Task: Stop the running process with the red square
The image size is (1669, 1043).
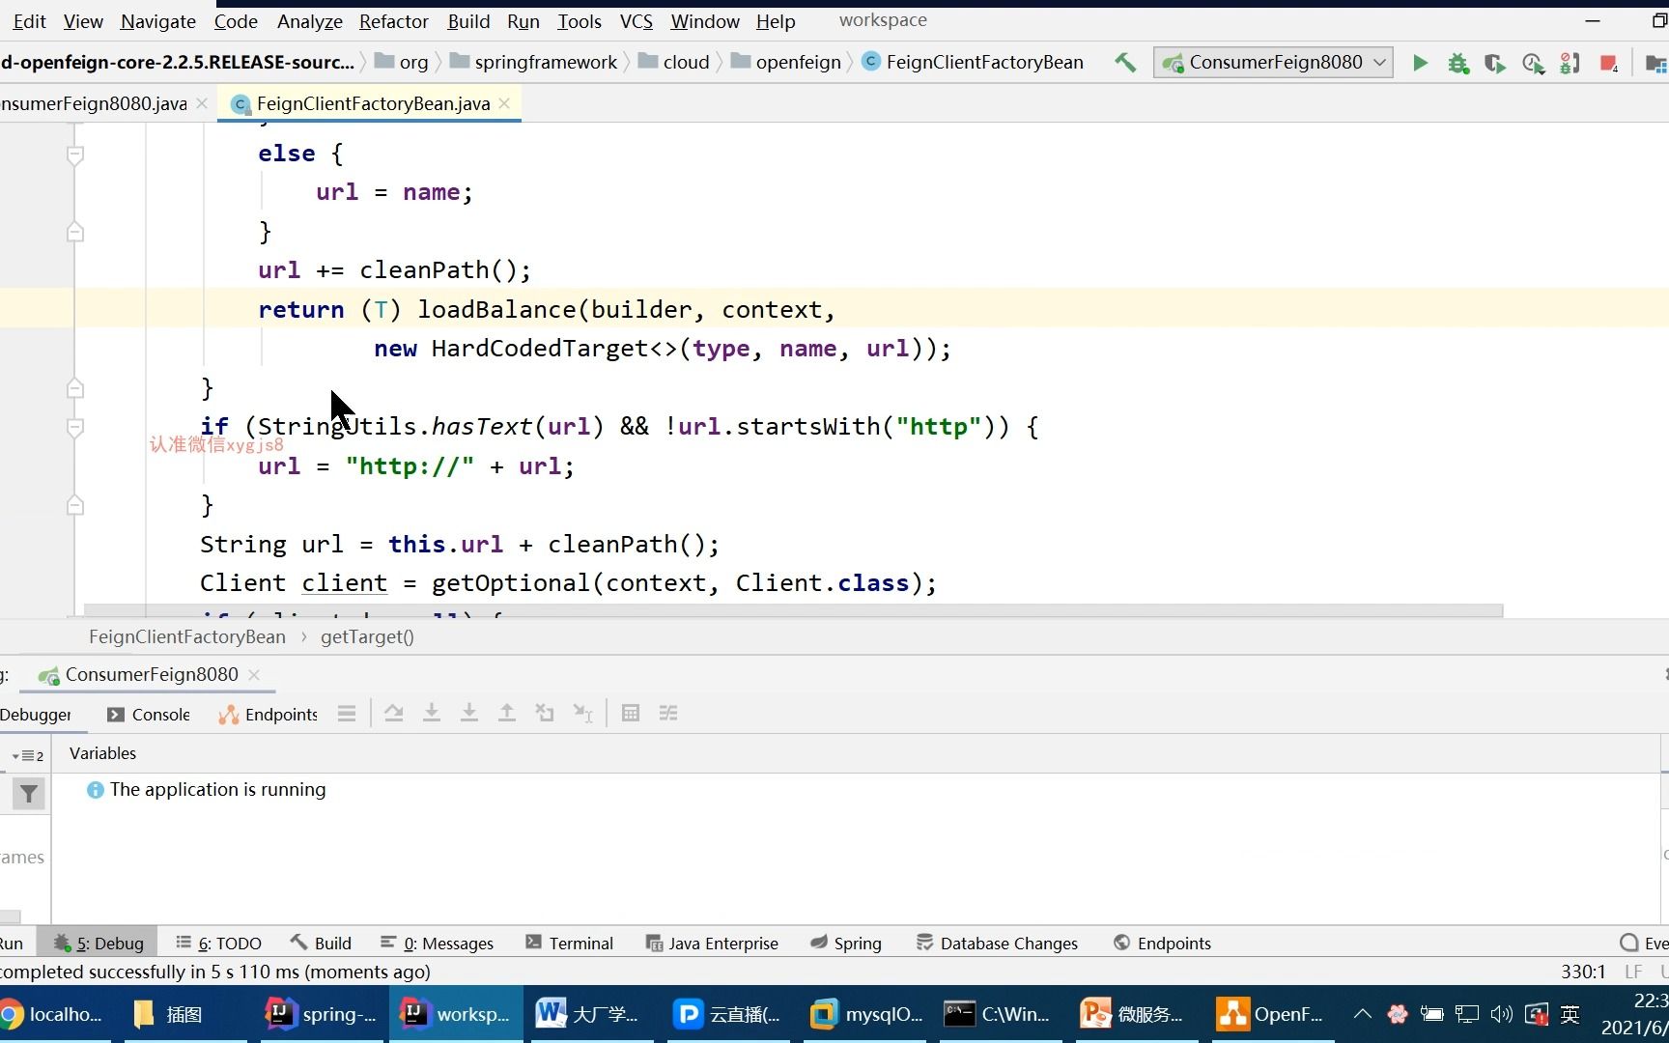Action: [1609, 64]
